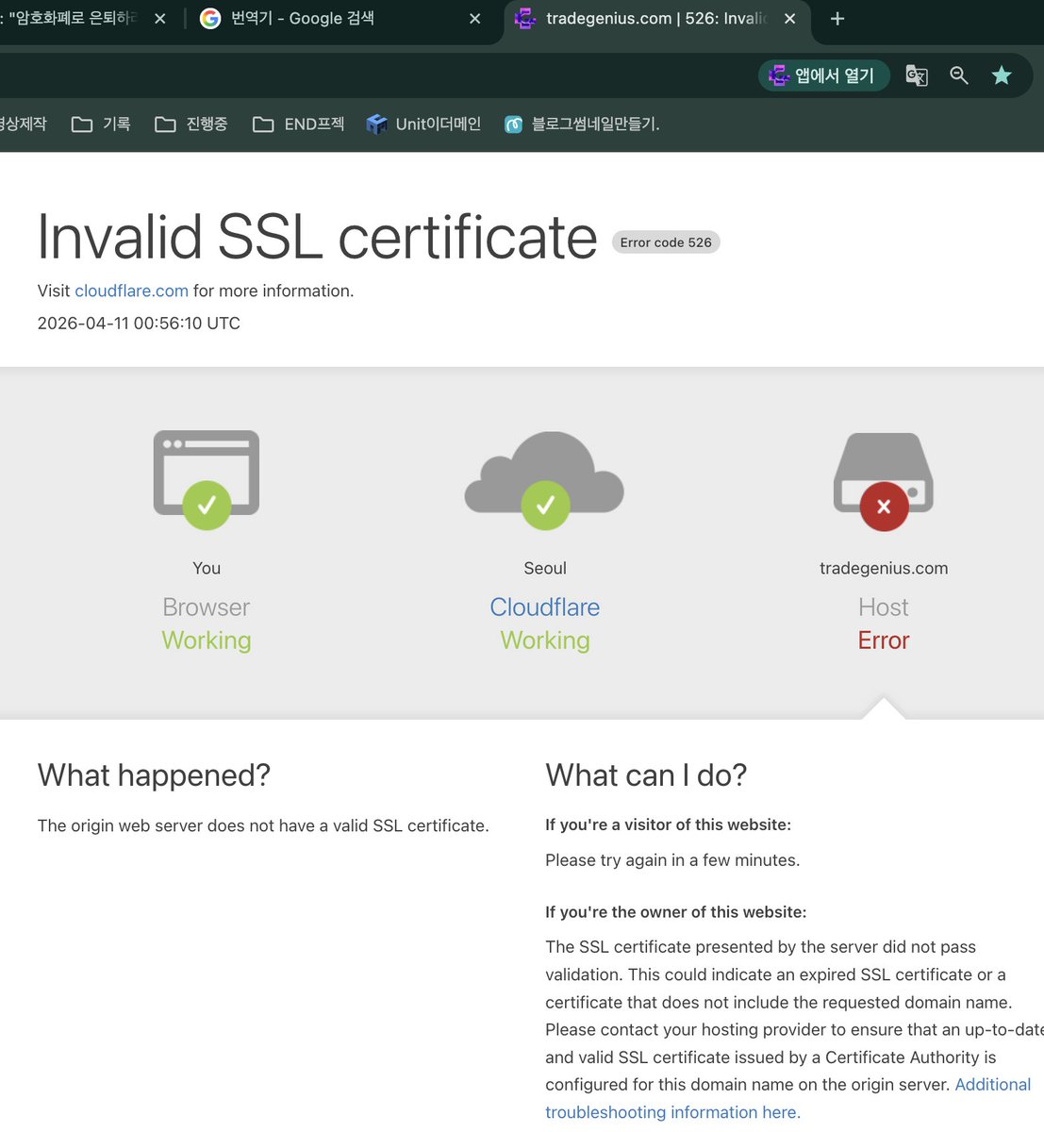Click "If you're the owner of this website:"

point(676,912)
